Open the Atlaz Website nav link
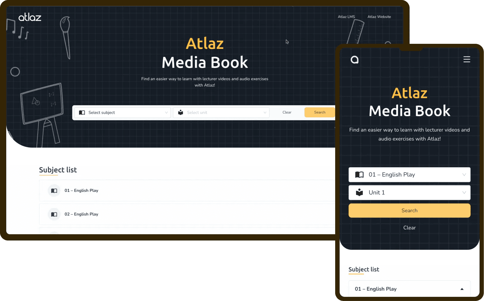The width and height of the screenshot is (484, 301). click(x=379, y=17)
